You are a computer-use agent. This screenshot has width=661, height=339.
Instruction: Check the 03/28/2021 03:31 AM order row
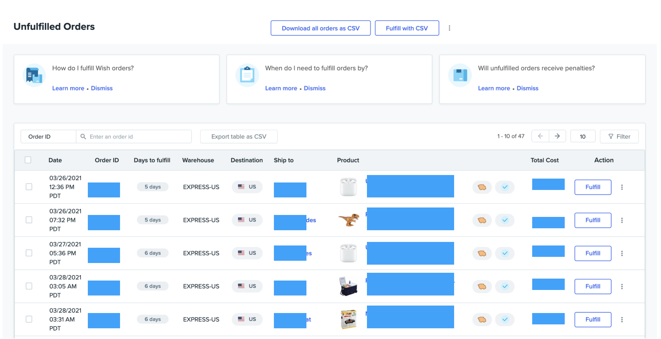click(29, 320)
